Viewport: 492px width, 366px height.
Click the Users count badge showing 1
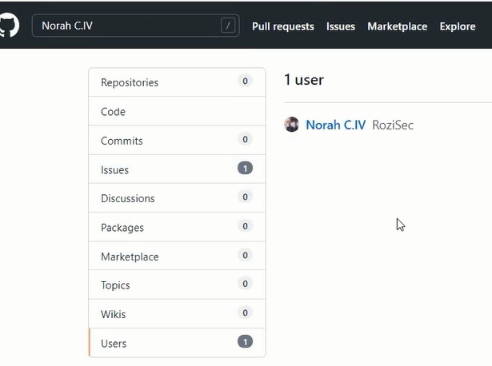point(245,341)
